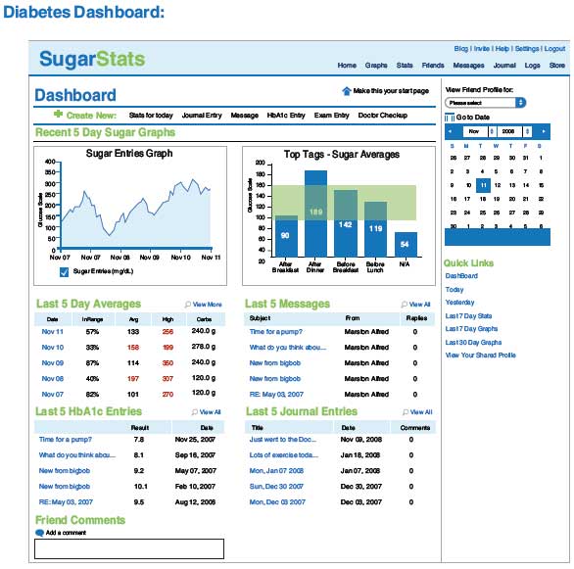Click the house icon beside Make this your start page

pos(347,91)
